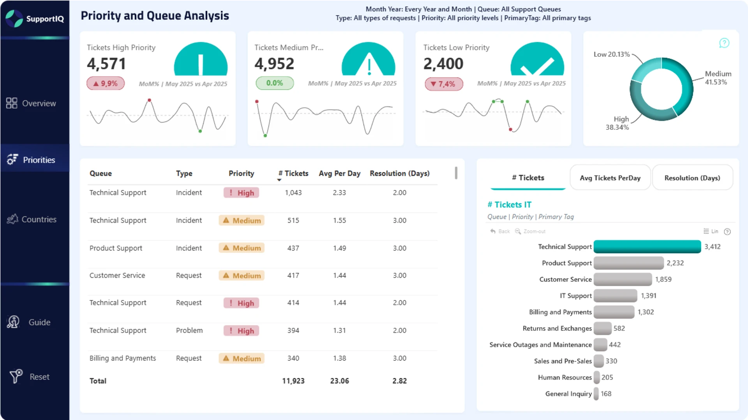
Task: Click the 7,4% MoM badge
Action: tap(444, 84)
